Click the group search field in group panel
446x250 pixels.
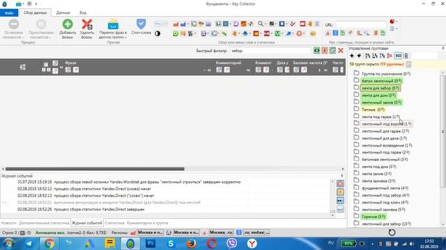(424, 56)
